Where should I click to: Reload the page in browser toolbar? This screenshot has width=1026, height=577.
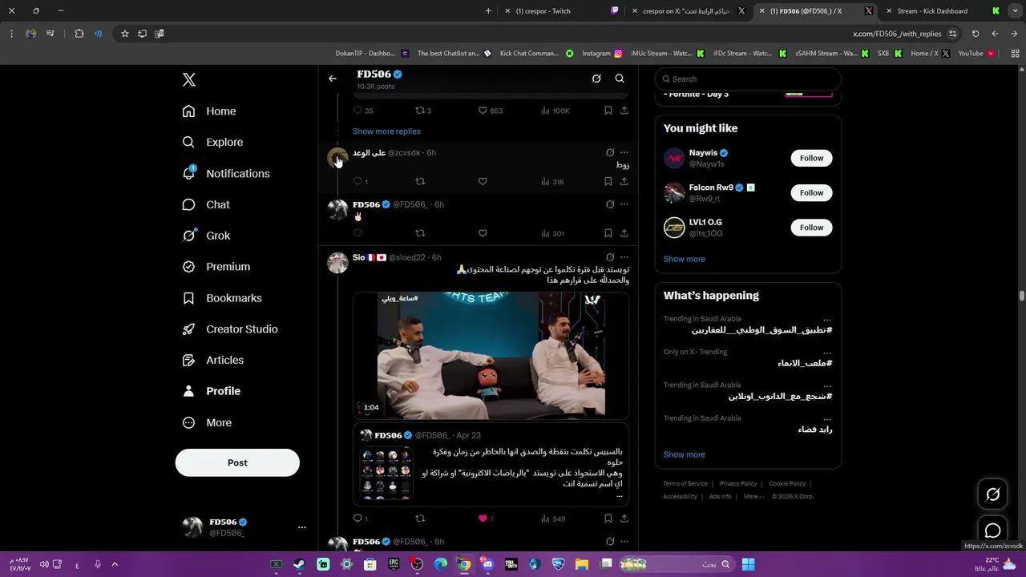976,34
